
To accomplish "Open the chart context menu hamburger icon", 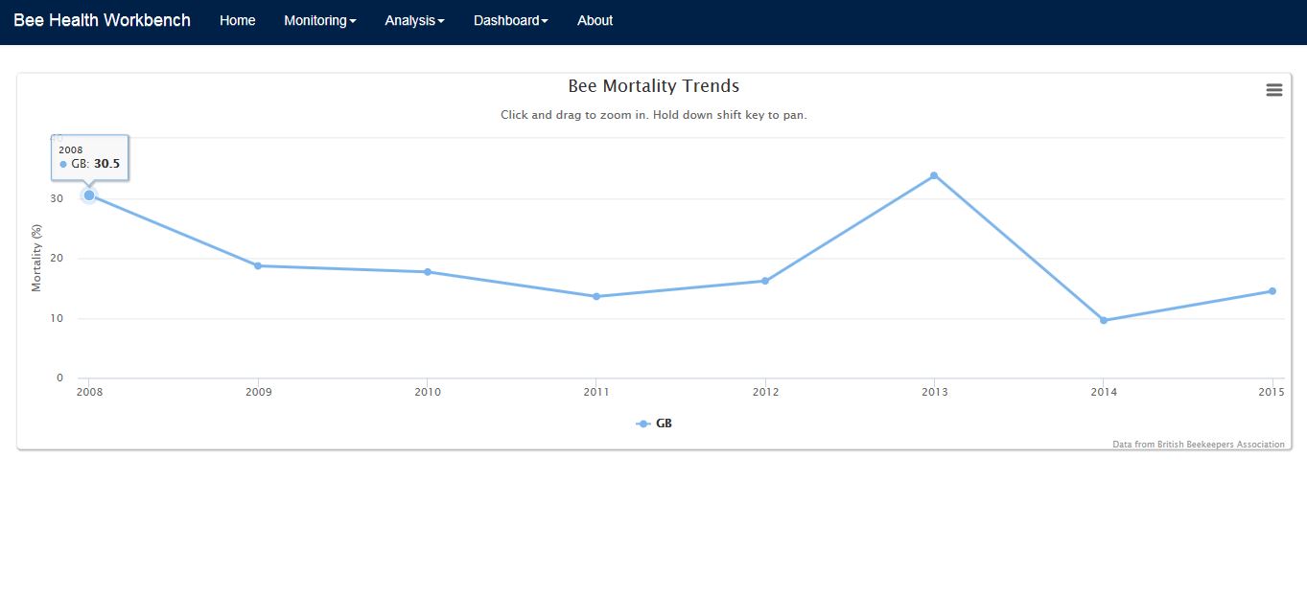I will pos(1273,90).
